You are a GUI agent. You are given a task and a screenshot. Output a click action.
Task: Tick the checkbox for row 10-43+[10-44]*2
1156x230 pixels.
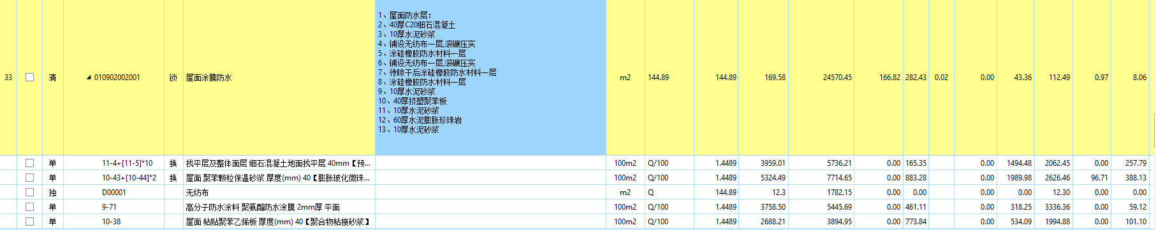click(29, 178)
